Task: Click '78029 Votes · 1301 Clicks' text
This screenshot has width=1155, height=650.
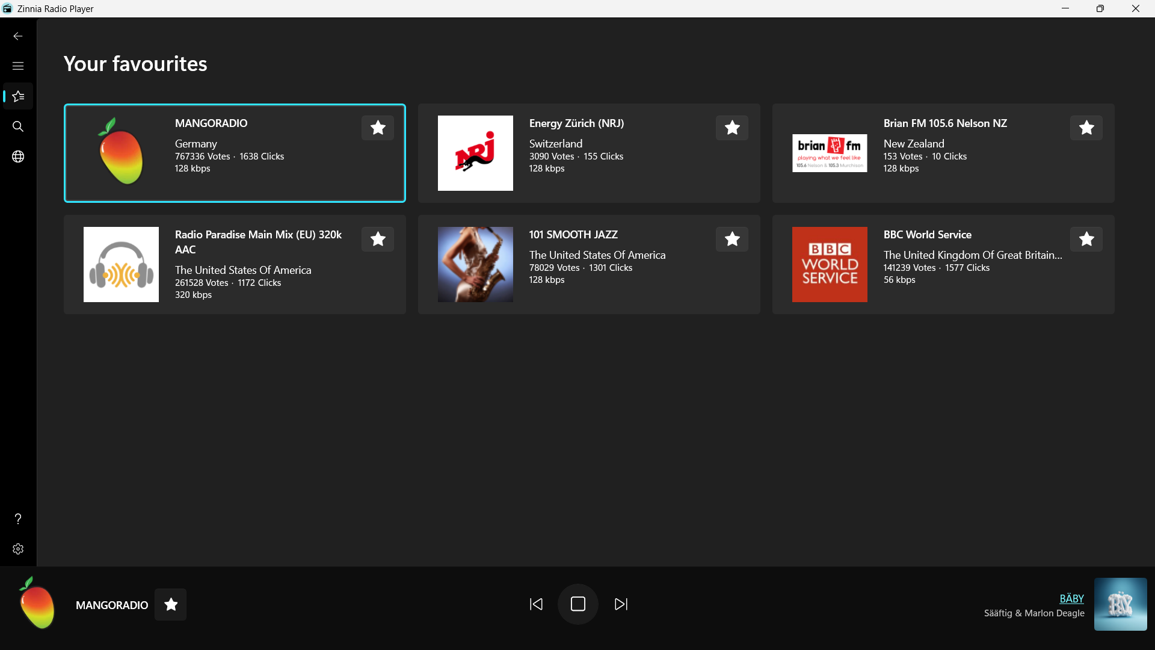Action: 581,268
